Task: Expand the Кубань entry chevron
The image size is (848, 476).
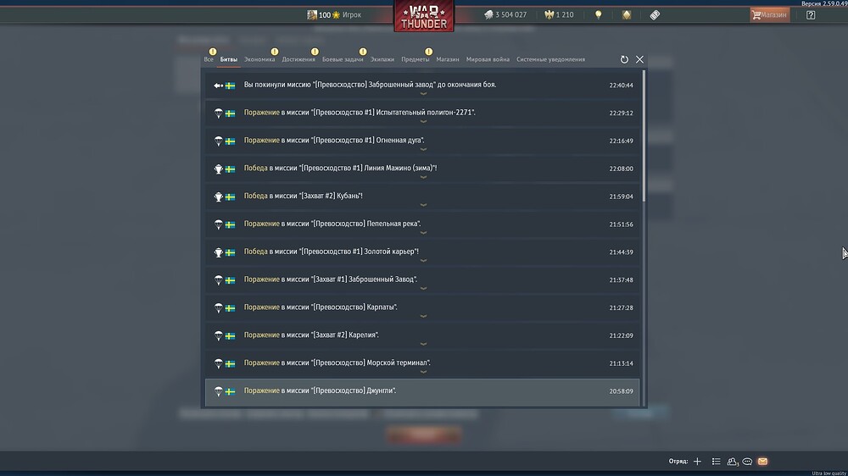Action: (x=423, y=205)
